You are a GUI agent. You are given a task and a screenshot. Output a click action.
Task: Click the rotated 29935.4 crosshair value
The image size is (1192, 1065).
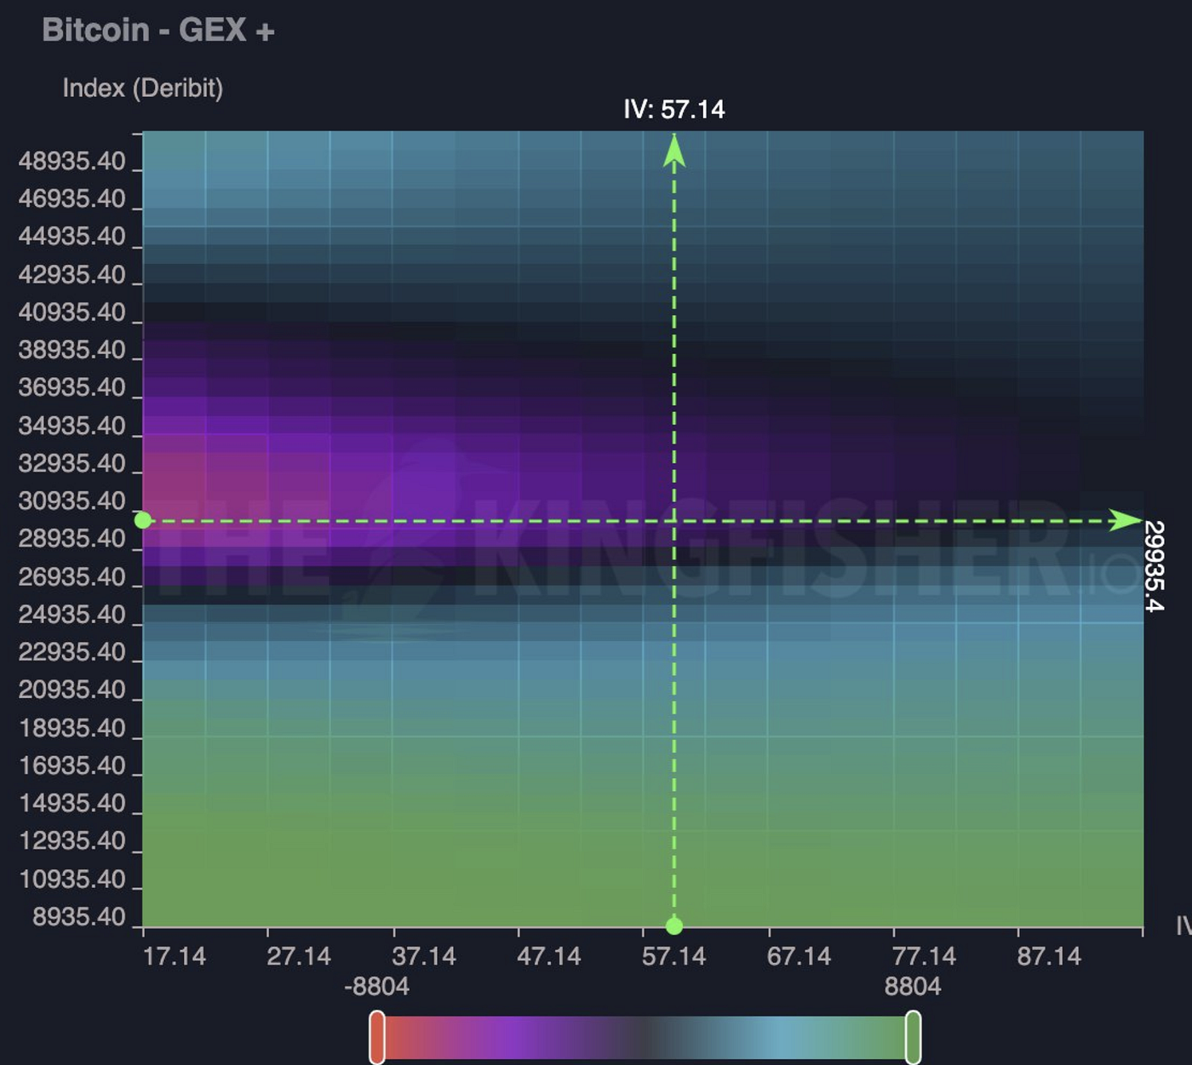(x=1154, y=566)
